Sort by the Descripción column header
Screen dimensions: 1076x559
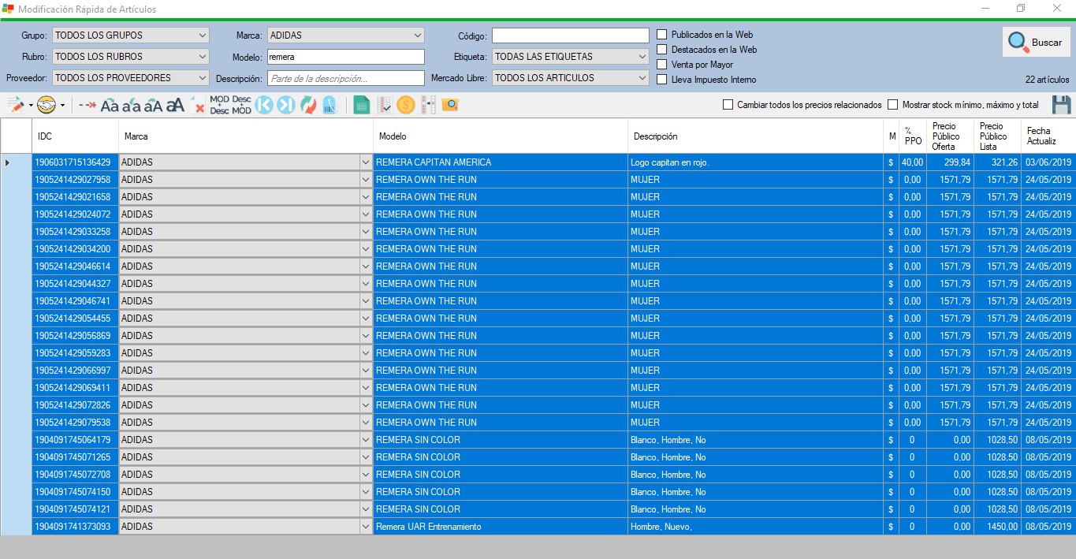tap(756, 136)
